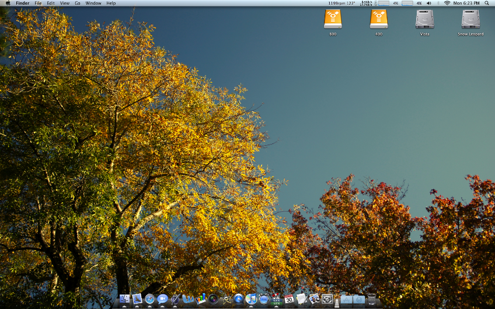
Task: Launch the camera lens app in Dock
Action: pyautogui.click(x=213, y=299)
